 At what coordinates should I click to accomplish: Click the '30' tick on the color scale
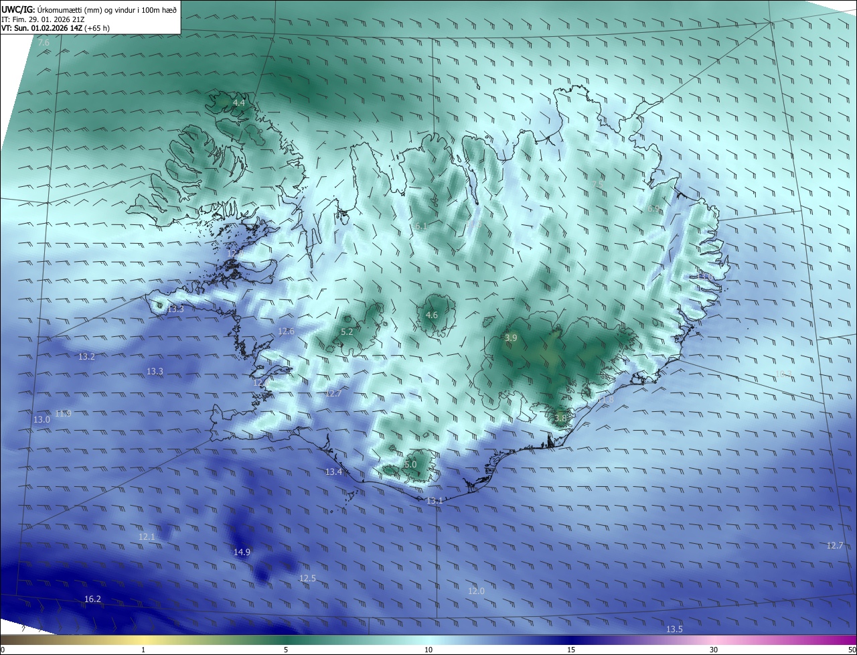(714, 650)
